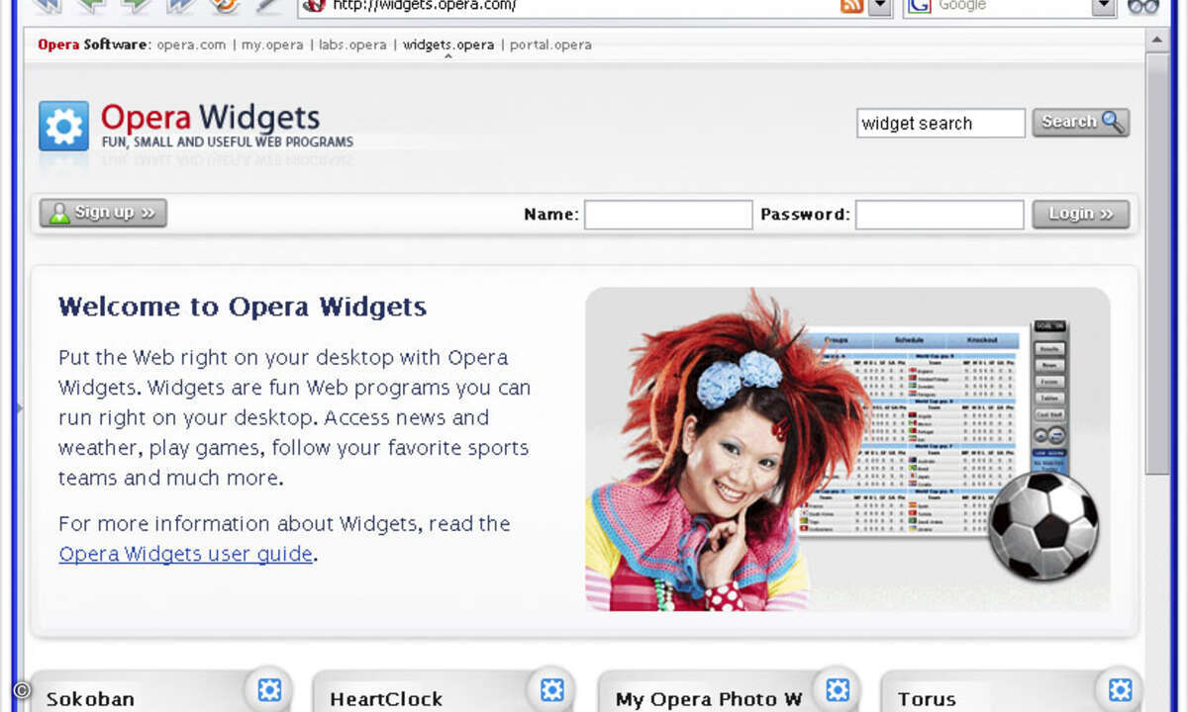Click the Rewind double-left arrow in toolbar

[47, 5]
